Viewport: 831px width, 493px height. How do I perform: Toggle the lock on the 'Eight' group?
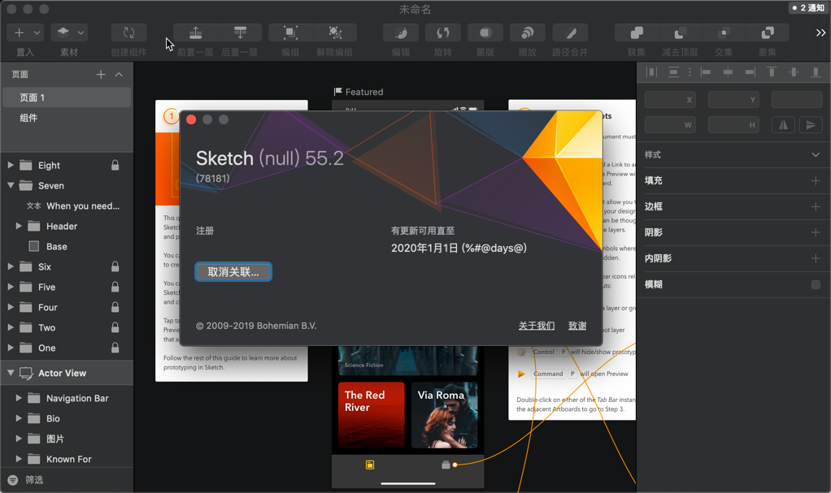coord(115,164)
